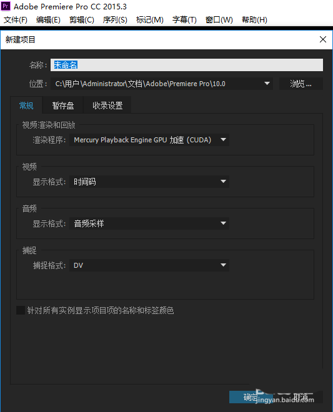Click the 确定 button
This screenshot has width=333, height=412.
point(251,397)
